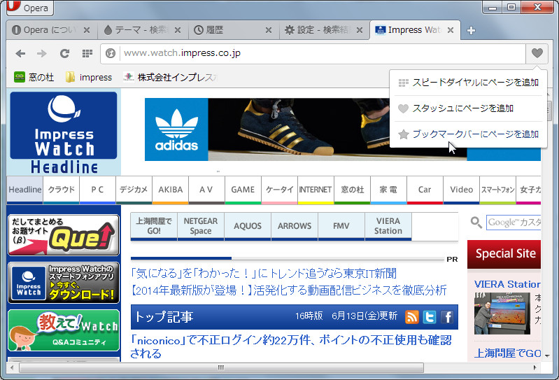The height and width of the screenshot is (380, 559).
Task: Click the '上海問屋でGO!' sponsor button
Action: pyautogui.click(x=154, y=226)
